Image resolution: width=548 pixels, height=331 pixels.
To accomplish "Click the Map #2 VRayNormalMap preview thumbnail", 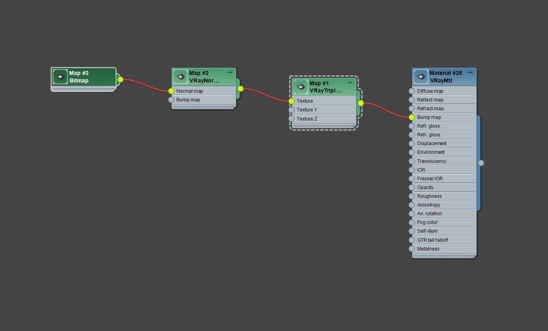I will pos(180,77).
